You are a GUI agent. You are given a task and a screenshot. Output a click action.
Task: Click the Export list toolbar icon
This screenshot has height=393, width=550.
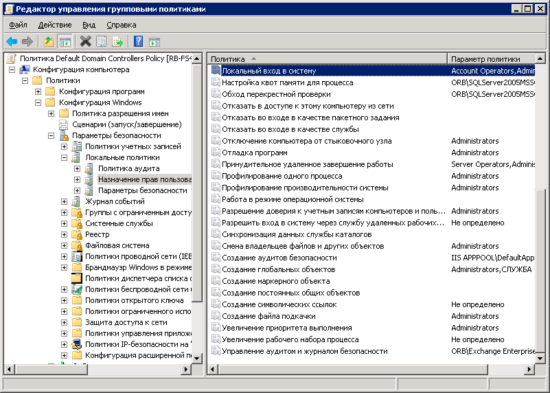(117, 42)
